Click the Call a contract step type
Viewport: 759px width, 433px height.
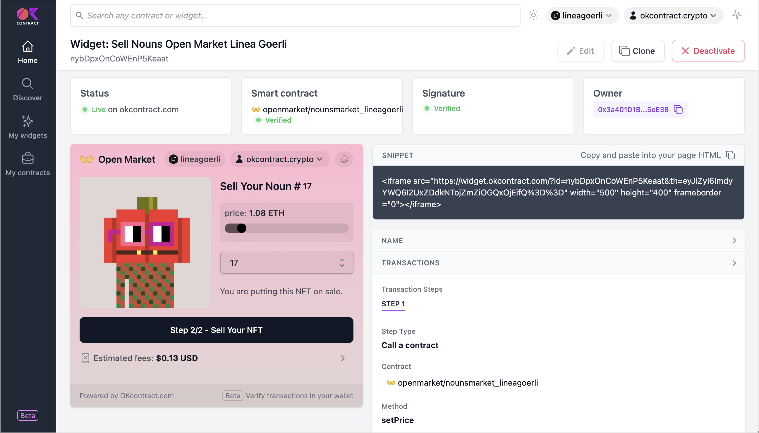pos(410,345)
